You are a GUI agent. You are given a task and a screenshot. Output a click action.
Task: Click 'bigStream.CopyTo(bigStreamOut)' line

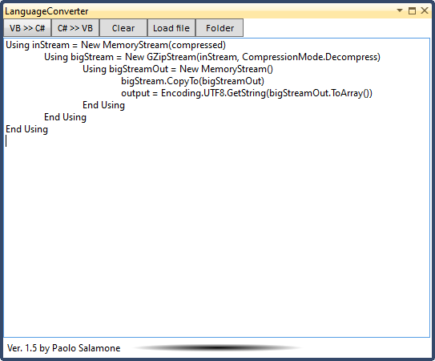pos(192,81)
